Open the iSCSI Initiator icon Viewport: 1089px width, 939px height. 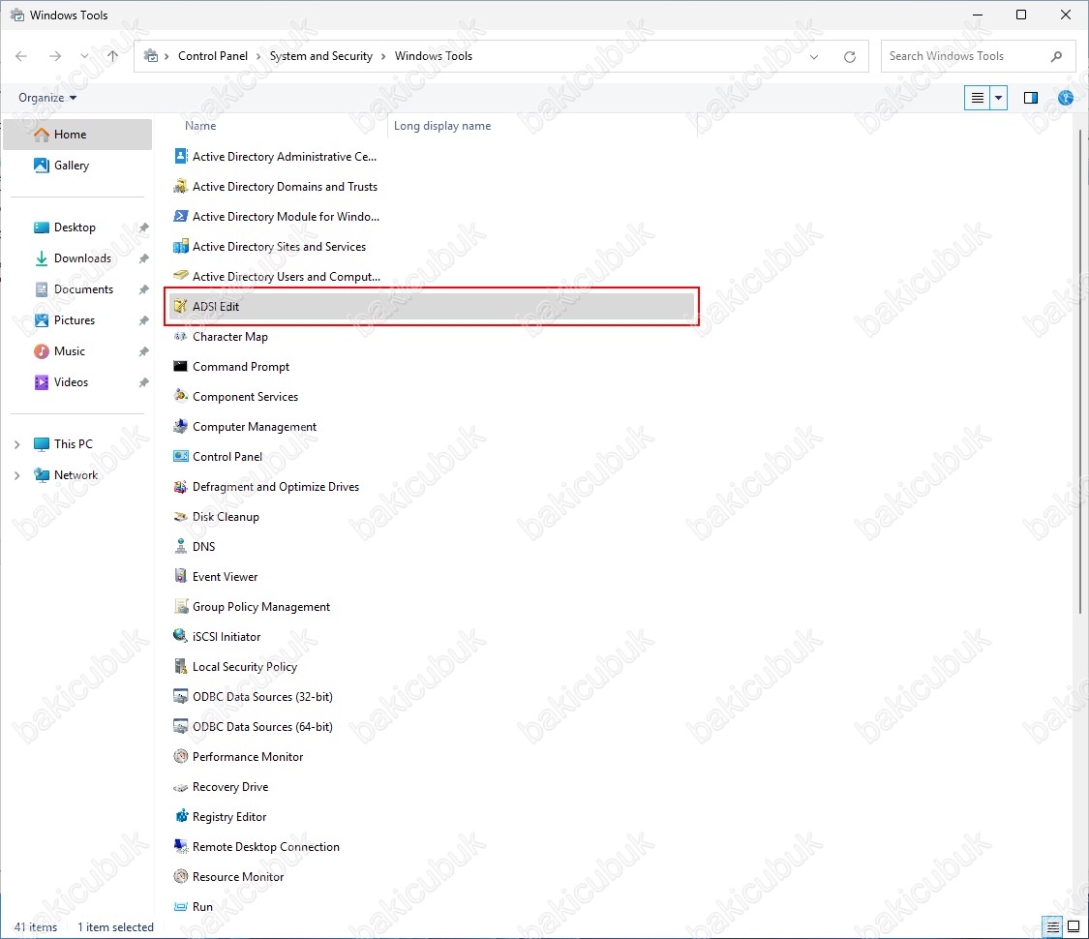coord(180,637)
